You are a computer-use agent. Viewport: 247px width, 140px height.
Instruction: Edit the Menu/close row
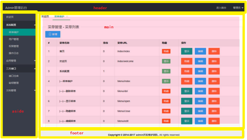pos(200,111)
